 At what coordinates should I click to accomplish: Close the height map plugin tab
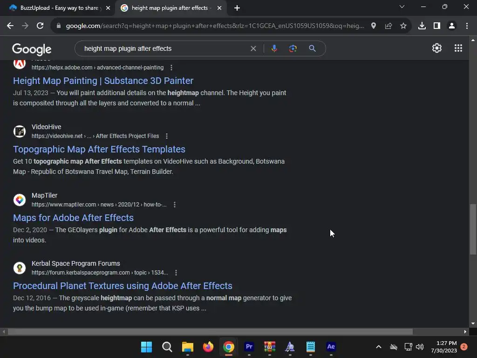(219, 8)
